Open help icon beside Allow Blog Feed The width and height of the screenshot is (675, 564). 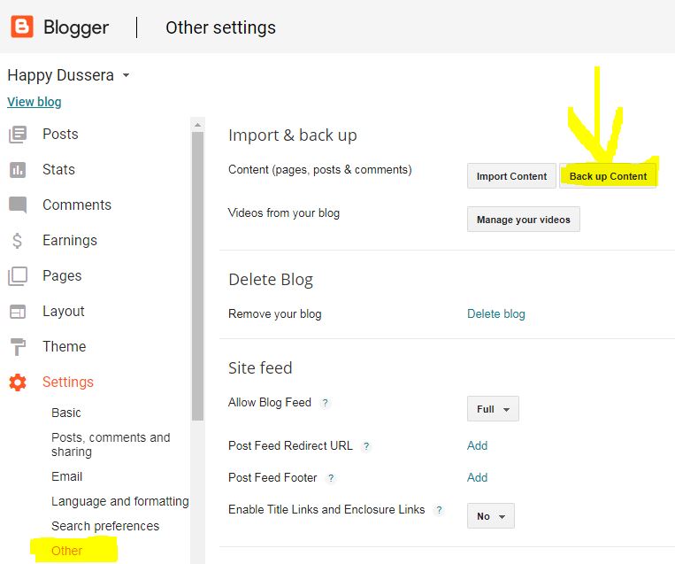click(325, 403)
